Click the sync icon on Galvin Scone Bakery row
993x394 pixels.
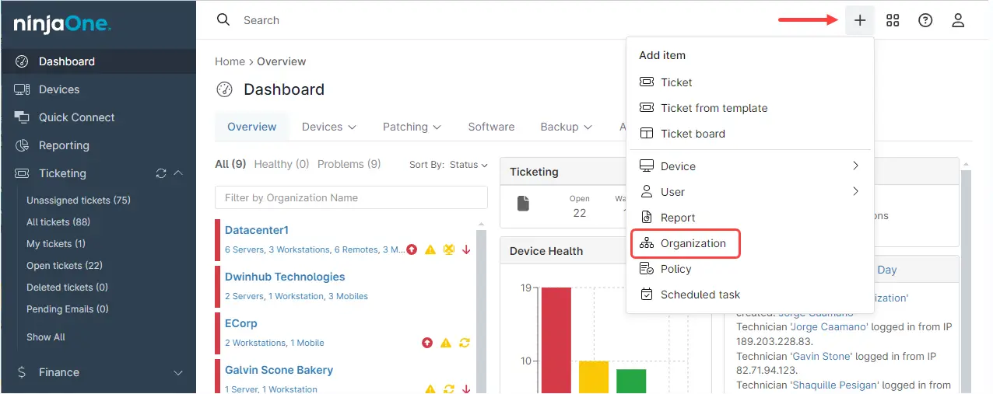(x=449, y=389)
